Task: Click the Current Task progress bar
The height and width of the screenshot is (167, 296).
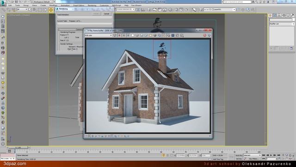Action: click(85, 24)
